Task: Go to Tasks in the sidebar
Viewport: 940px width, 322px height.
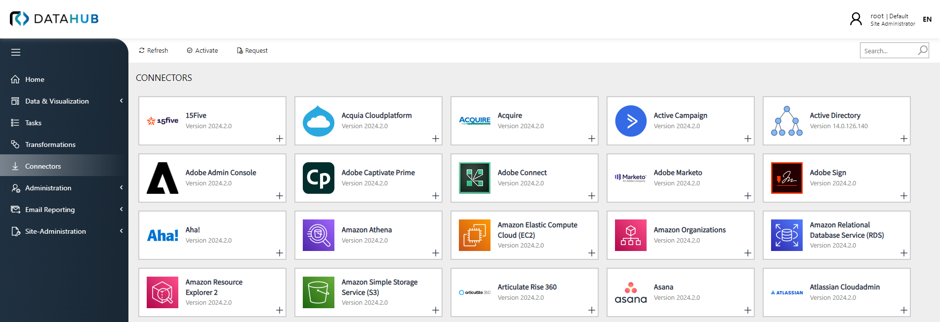Action: [33, 123]
